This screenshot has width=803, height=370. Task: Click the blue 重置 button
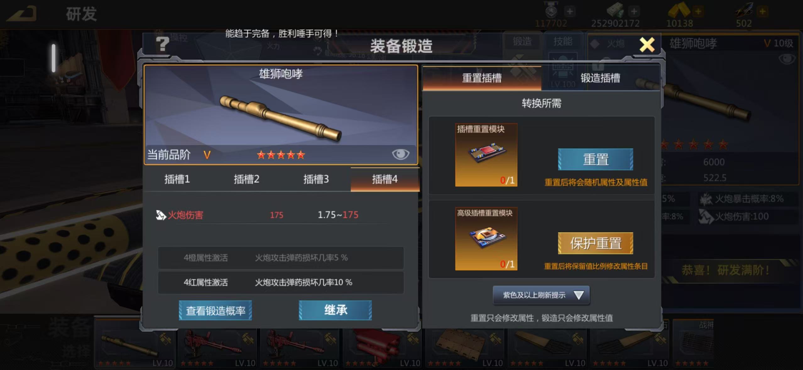click(x=595, y=159)
